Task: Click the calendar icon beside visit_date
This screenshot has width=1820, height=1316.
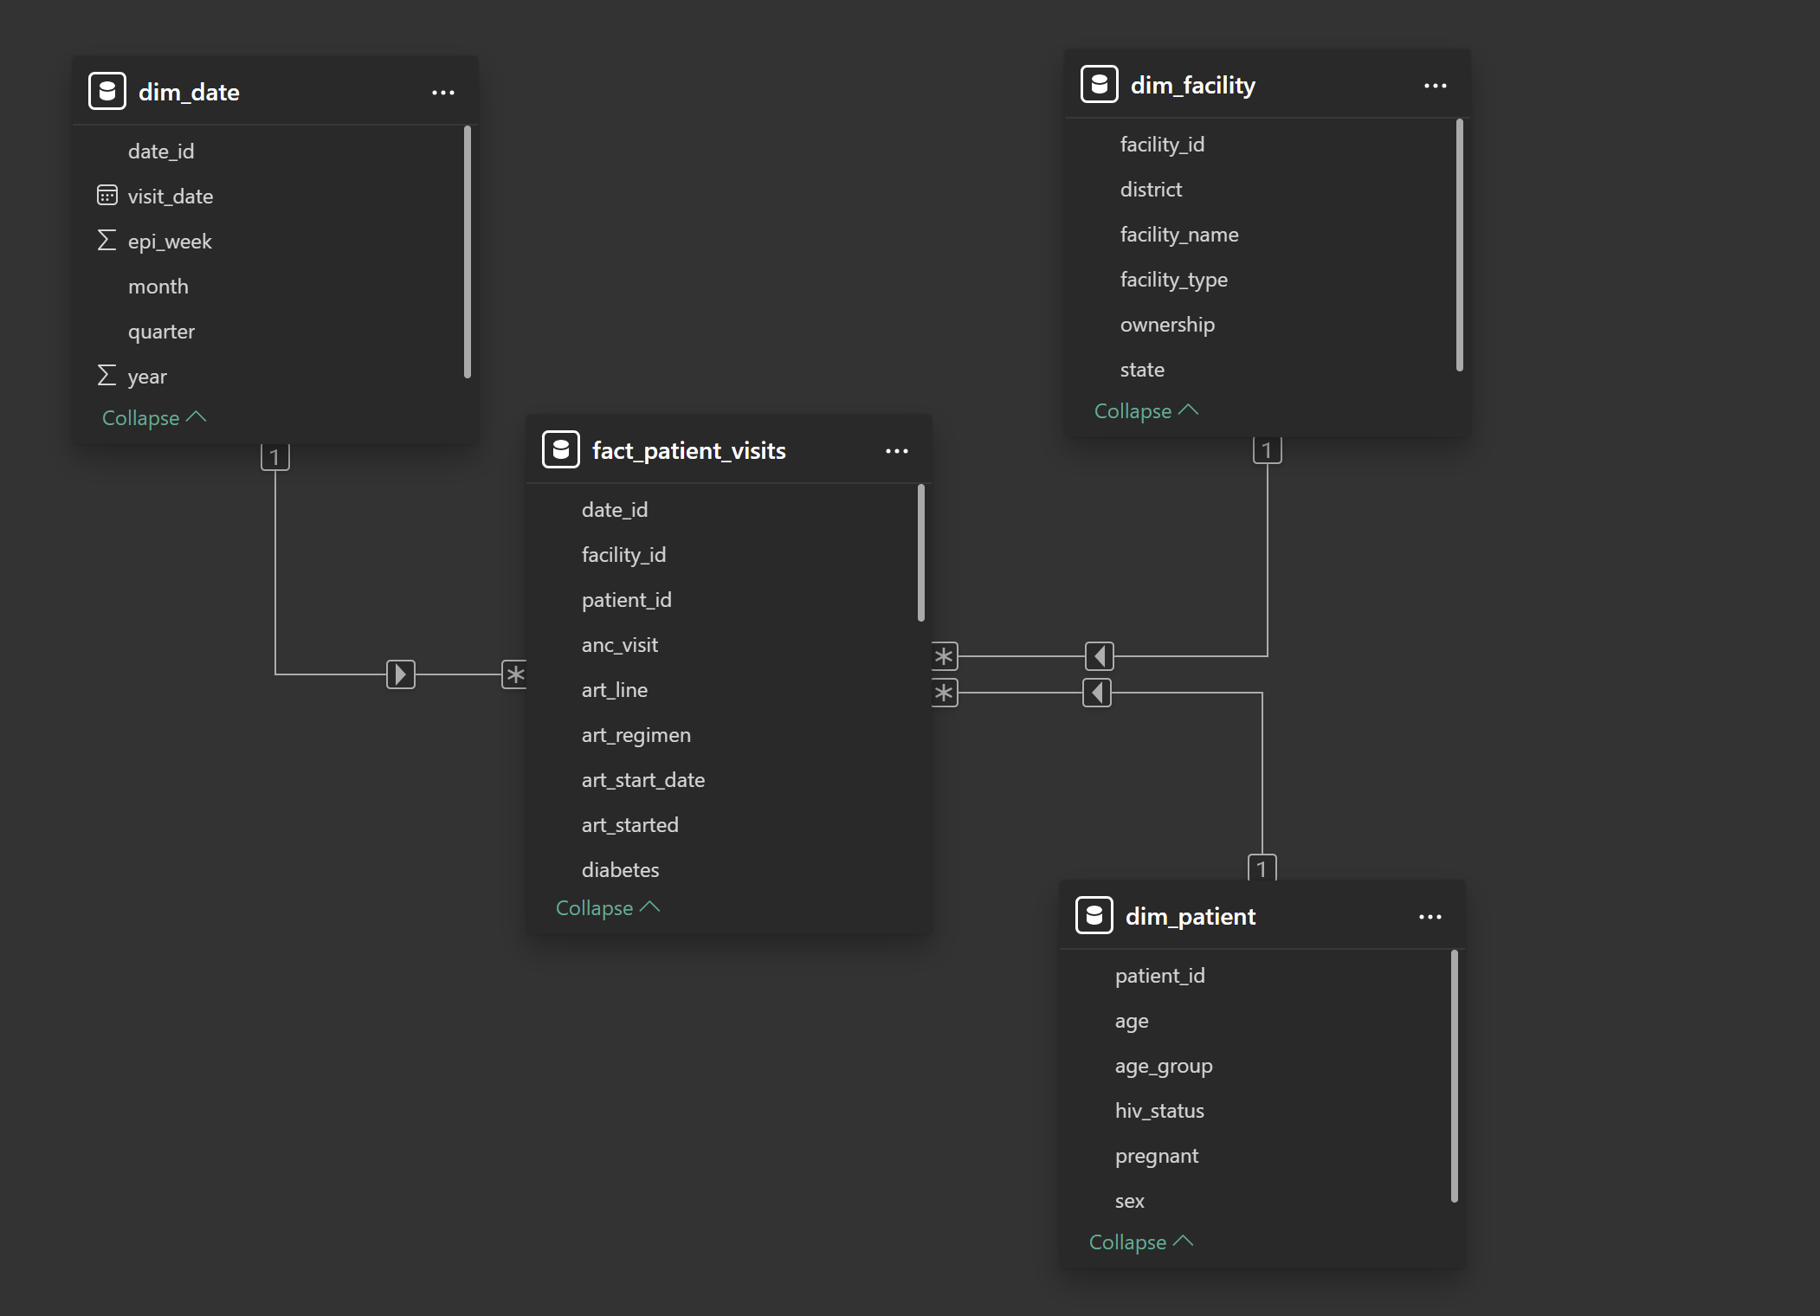Action: [106, 196]
